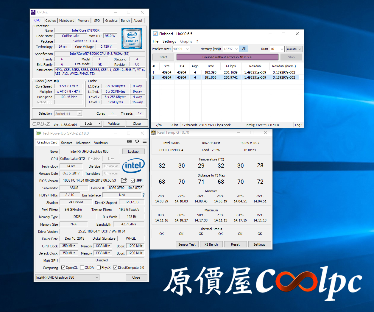
Task: Click the Real Temp title bar icon
Action: pyautogui.click(x=153, y=132)
